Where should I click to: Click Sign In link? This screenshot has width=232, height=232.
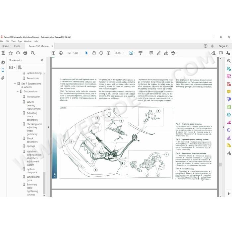(x=224, y=46)
